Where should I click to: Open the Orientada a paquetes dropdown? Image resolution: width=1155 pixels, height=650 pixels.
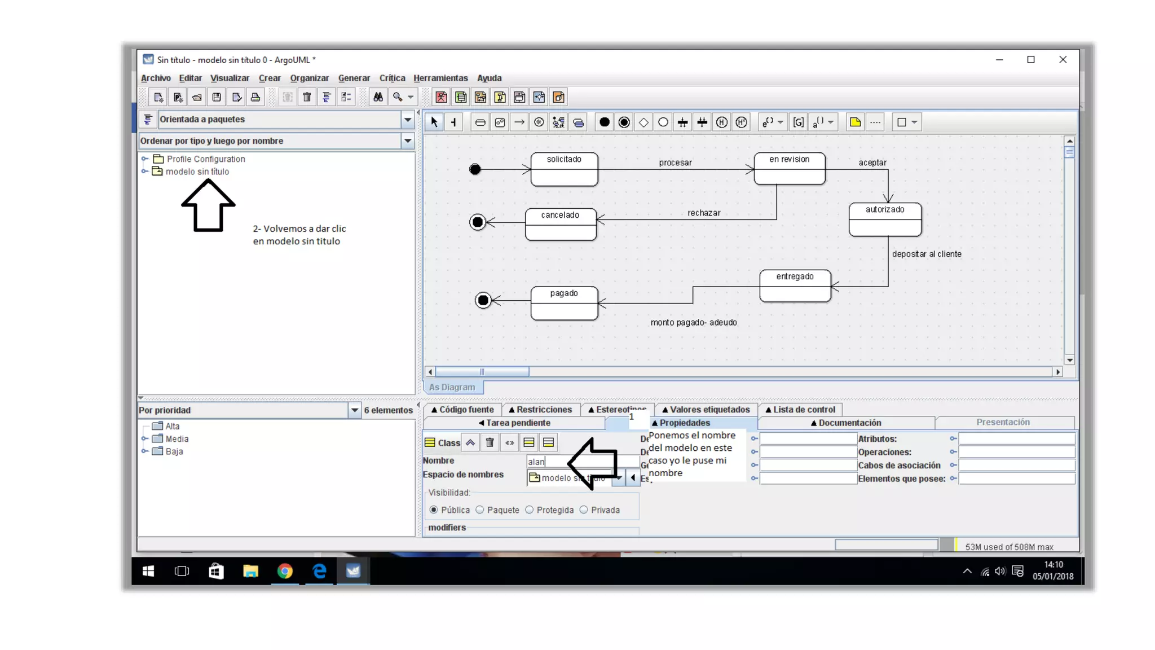pos(407,119)
